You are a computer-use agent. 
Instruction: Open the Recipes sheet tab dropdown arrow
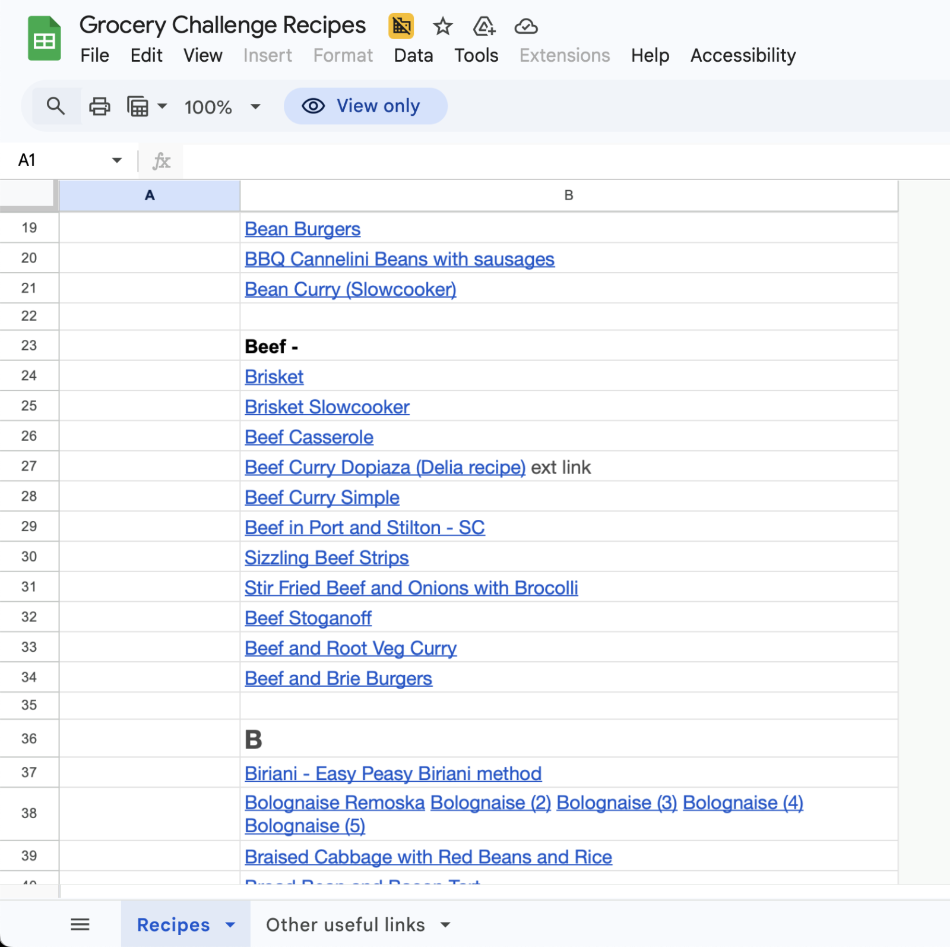pyautogui.click(x=230, y=924)
